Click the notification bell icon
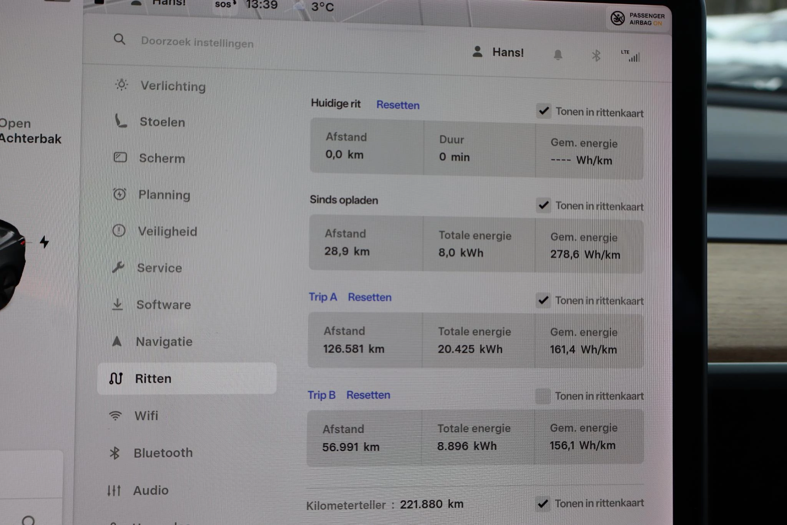Viewport: 787px width, 525px height. click(558, 55)
